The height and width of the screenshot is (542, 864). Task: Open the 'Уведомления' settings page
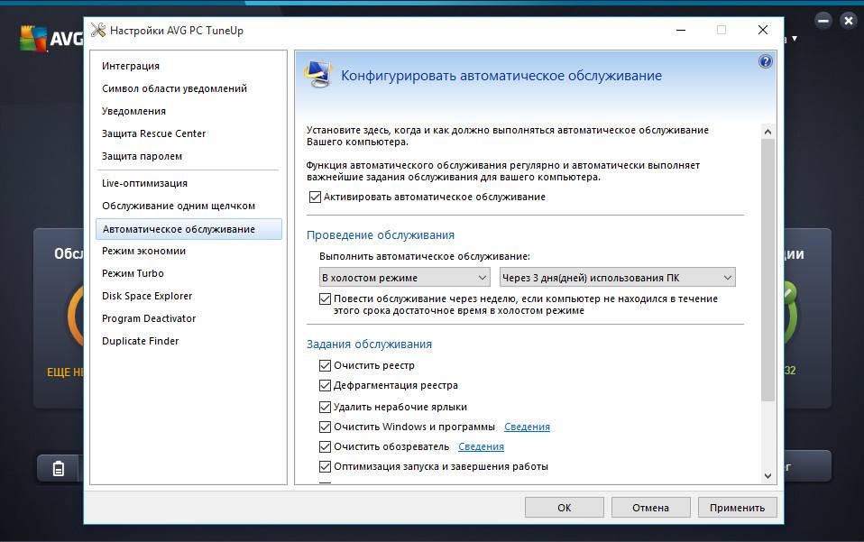click(x=133, y=111)
